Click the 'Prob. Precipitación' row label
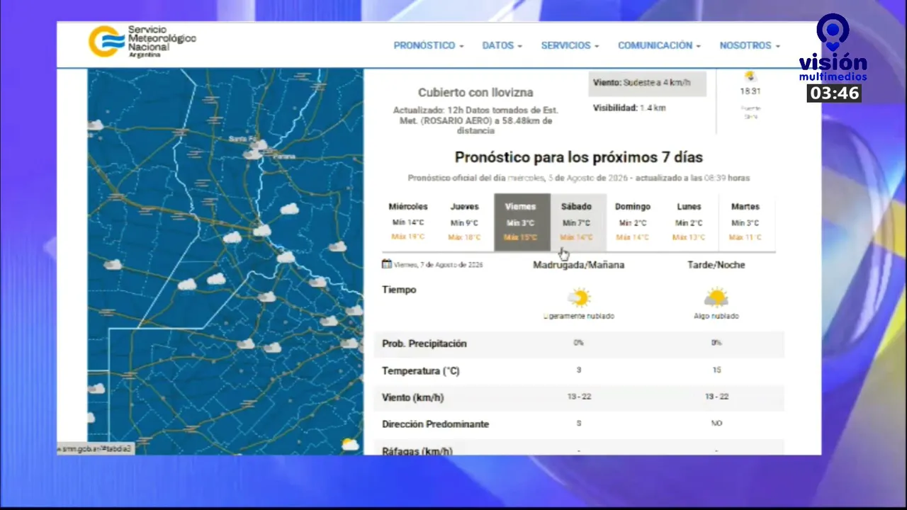 [x=424, y=344]
